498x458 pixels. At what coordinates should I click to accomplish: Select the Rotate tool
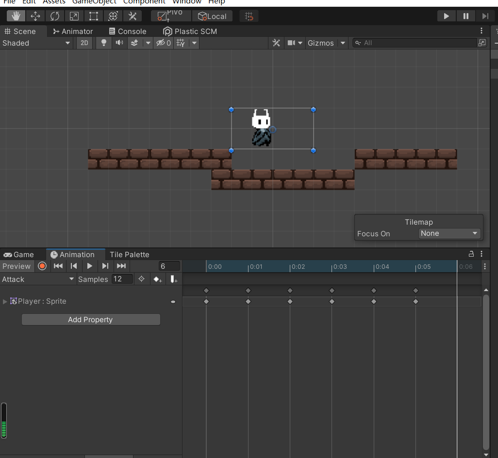coord(55,16)
